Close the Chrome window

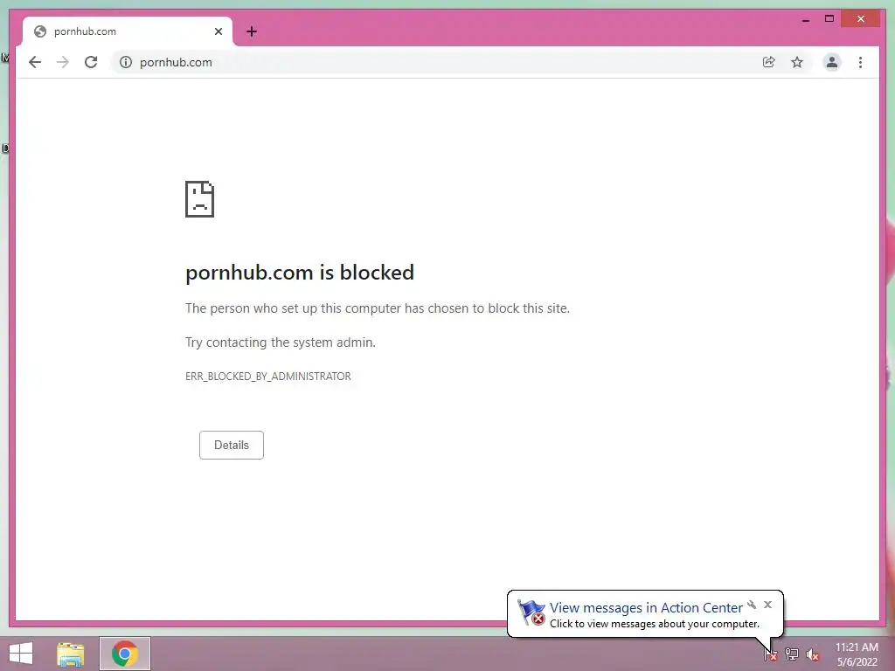tap(861, 19)
